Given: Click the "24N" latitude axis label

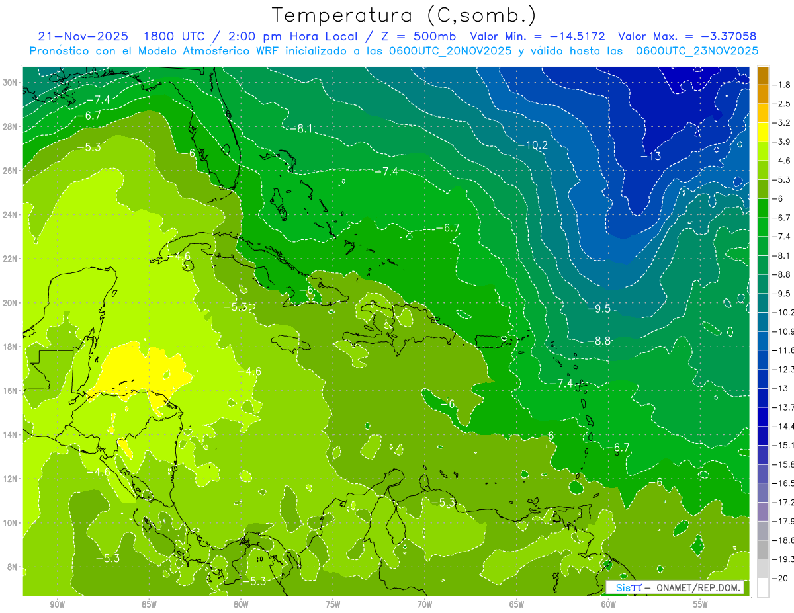Looking at the screenshot, I should [11, 214].
